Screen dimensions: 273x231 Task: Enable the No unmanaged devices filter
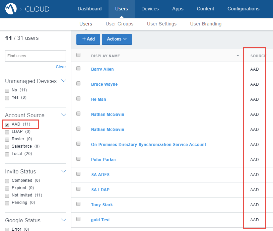(7, 90)
